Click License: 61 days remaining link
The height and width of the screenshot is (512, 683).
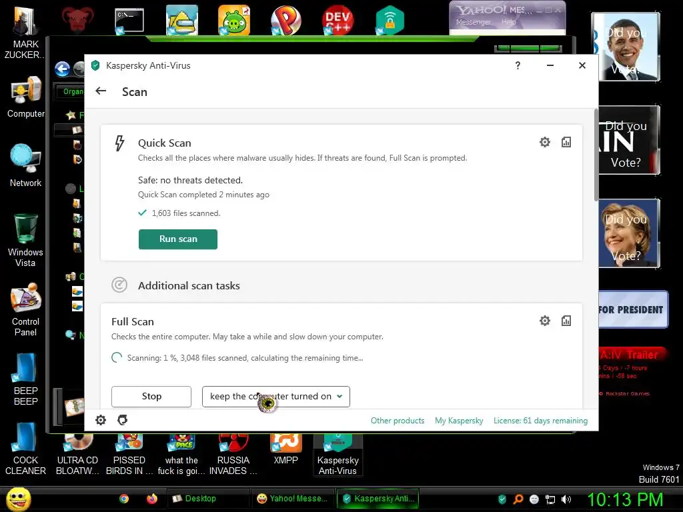pos(540,421)
